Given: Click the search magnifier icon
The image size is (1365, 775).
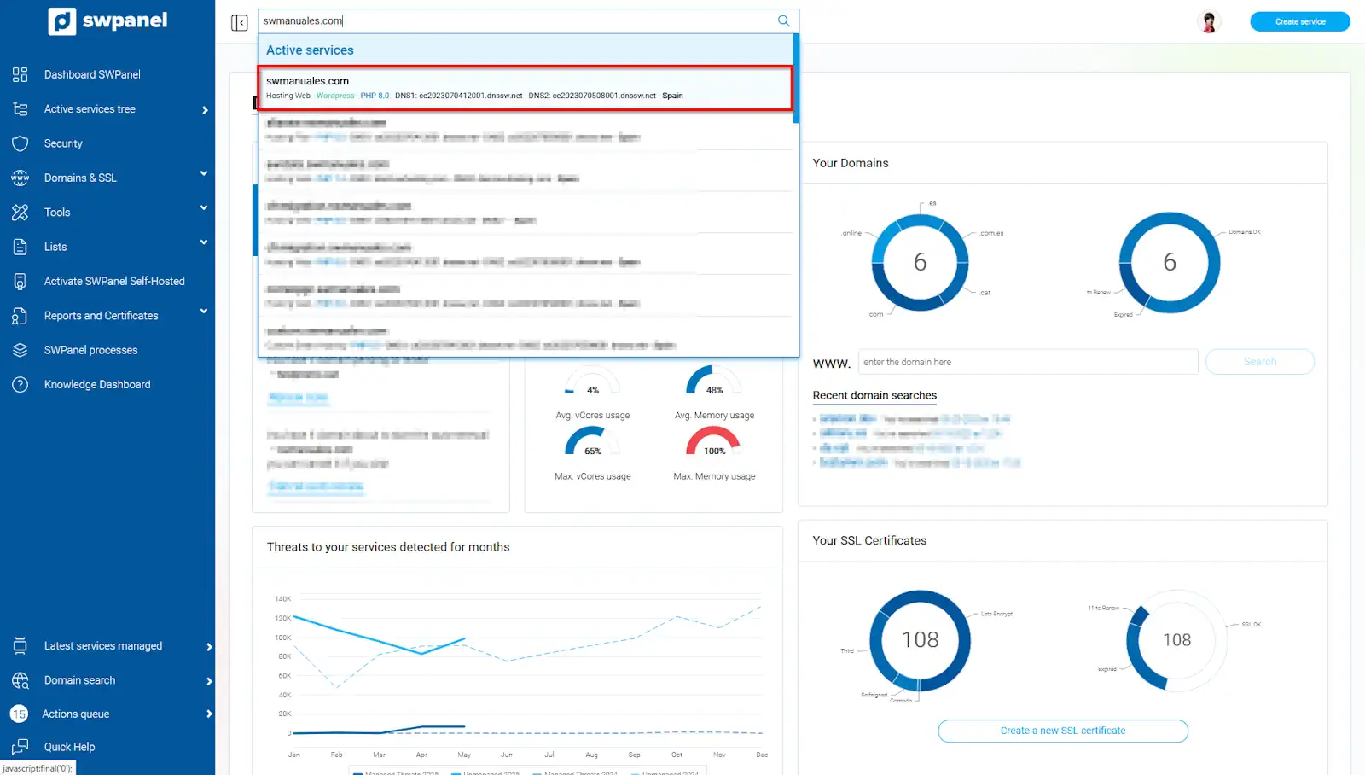Looking at the screenshot, I should click(783, 20).
